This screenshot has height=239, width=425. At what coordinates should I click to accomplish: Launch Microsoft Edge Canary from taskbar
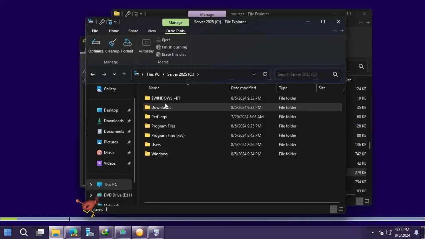coord(73,232)
